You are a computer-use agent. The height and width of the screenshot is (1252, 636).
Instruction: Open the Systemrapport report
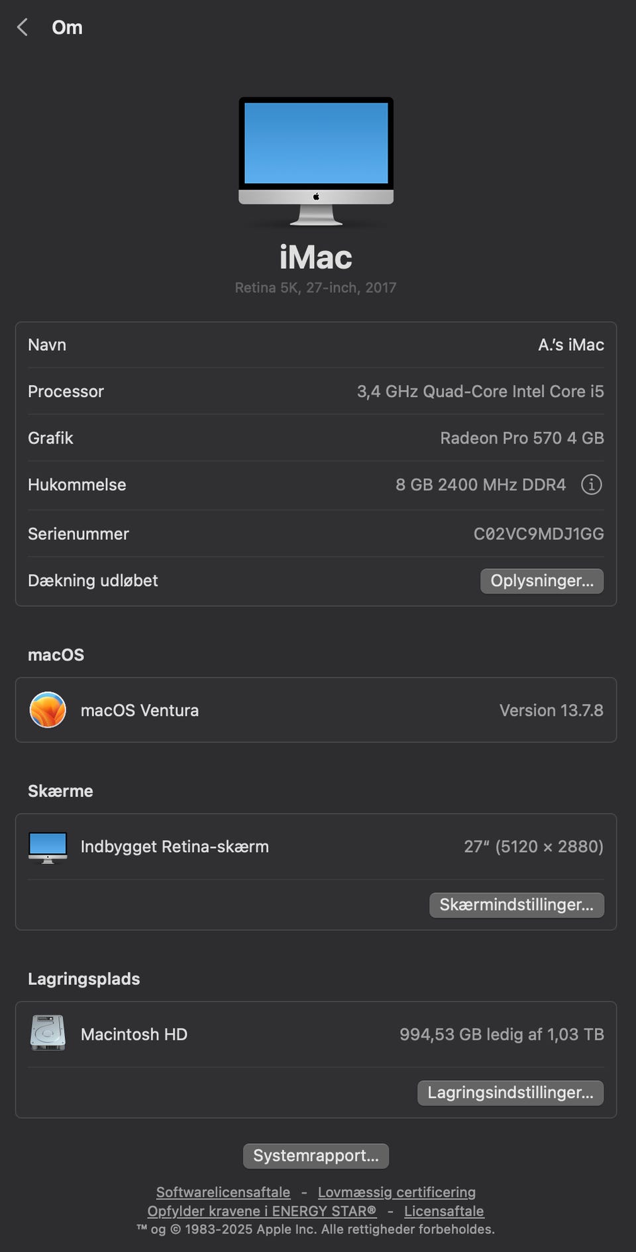coord(316,1156)
